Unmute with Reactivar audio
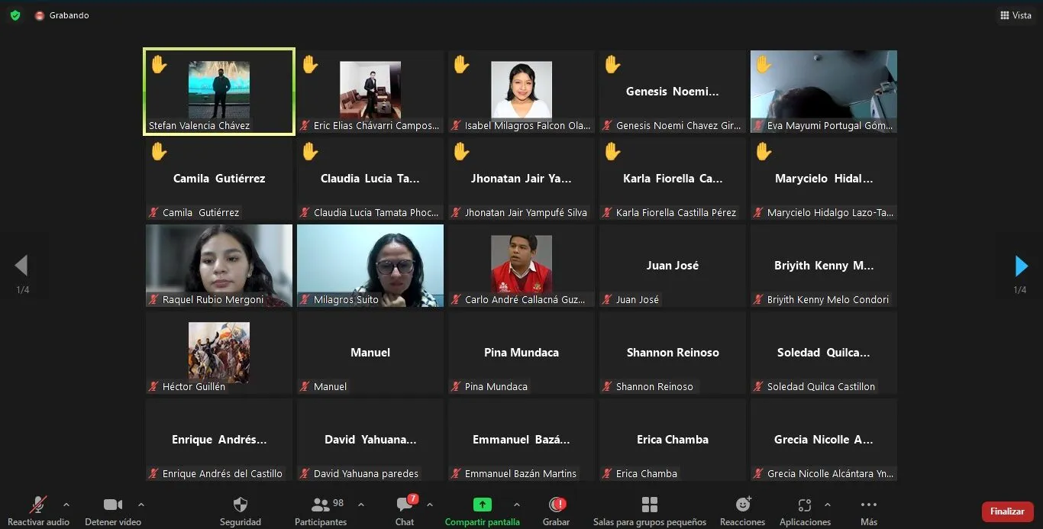1043x529 pixels. pyautogui.click(x=37, y=505)
